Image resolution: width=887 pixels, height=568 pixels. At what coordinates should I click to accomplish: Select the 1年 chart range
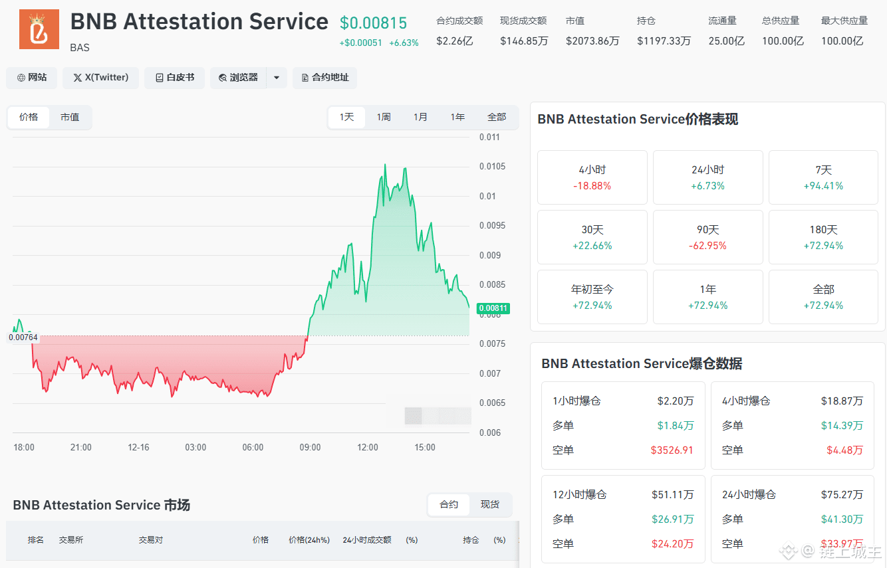tap(457, 117)
